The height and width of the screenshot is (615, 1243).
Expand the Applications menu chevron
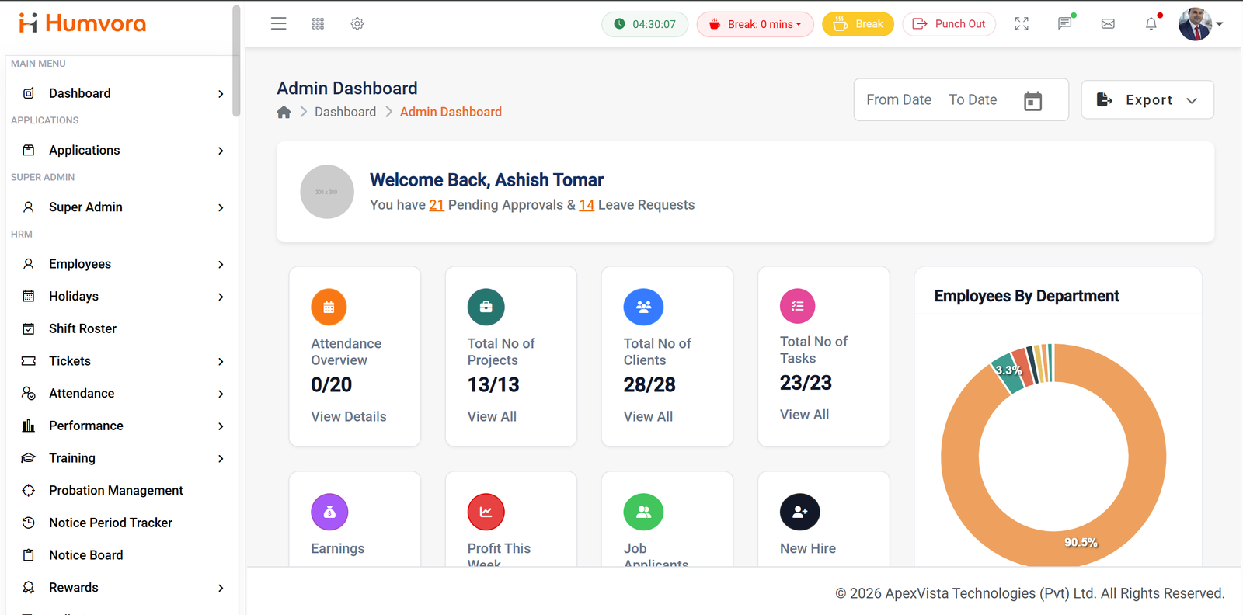pyautogui.click(x=221, y=151)
